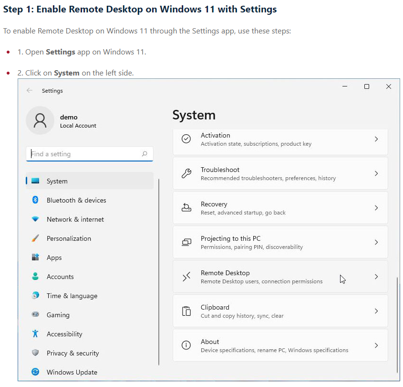Open Recovery settings title

point(214,204)
